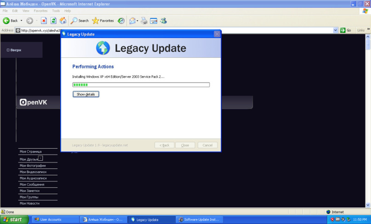This screenshot has width=371, height=224.
Task: Switch to Software Update Inst... taskbar item
Action: [x=200, y=219]
